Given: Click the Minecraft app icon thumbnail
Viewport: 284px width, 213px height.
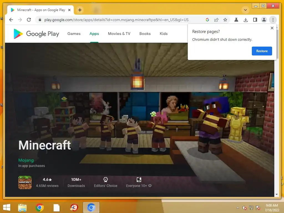Looking at the screenshot, I should [x=25, y=182].
